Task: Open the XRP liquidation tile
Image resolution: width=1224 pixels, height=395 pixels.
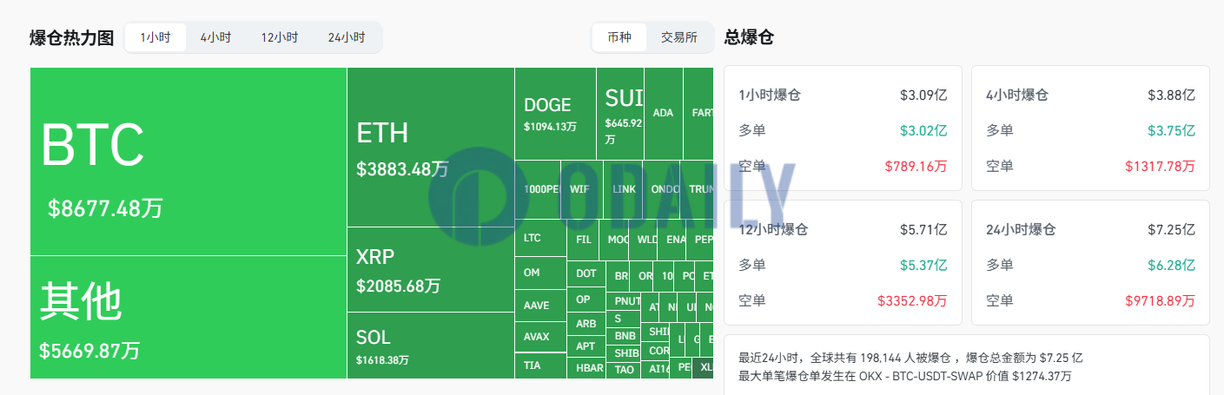Action: pos(431,269)
